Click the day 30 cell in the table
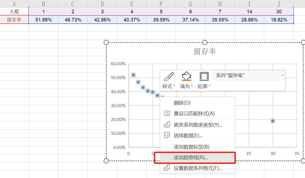The image size is (305, 178). tap(279, 12)
